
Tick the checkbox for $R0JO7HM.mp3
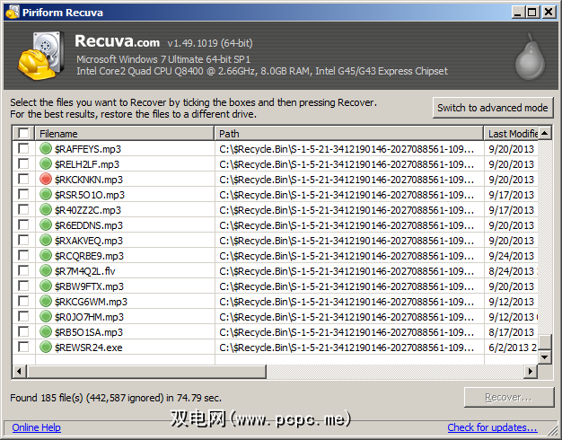[x=23, y=316]
